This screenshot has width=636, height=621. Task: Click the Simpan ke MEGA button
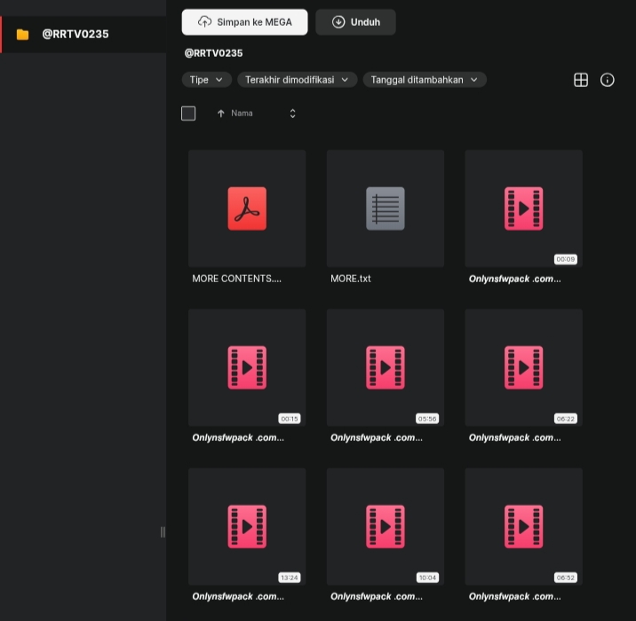244,22
